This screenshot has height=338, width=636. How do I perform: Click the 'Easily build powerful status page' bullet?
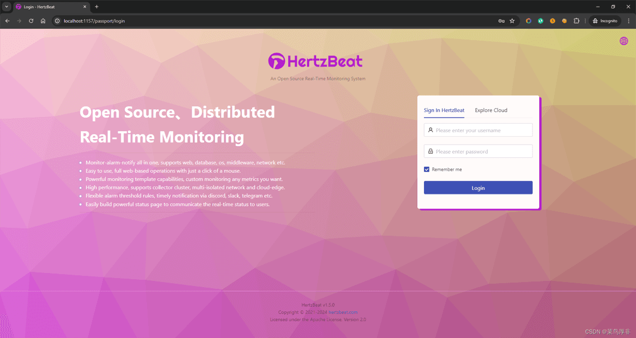[178, 204]
